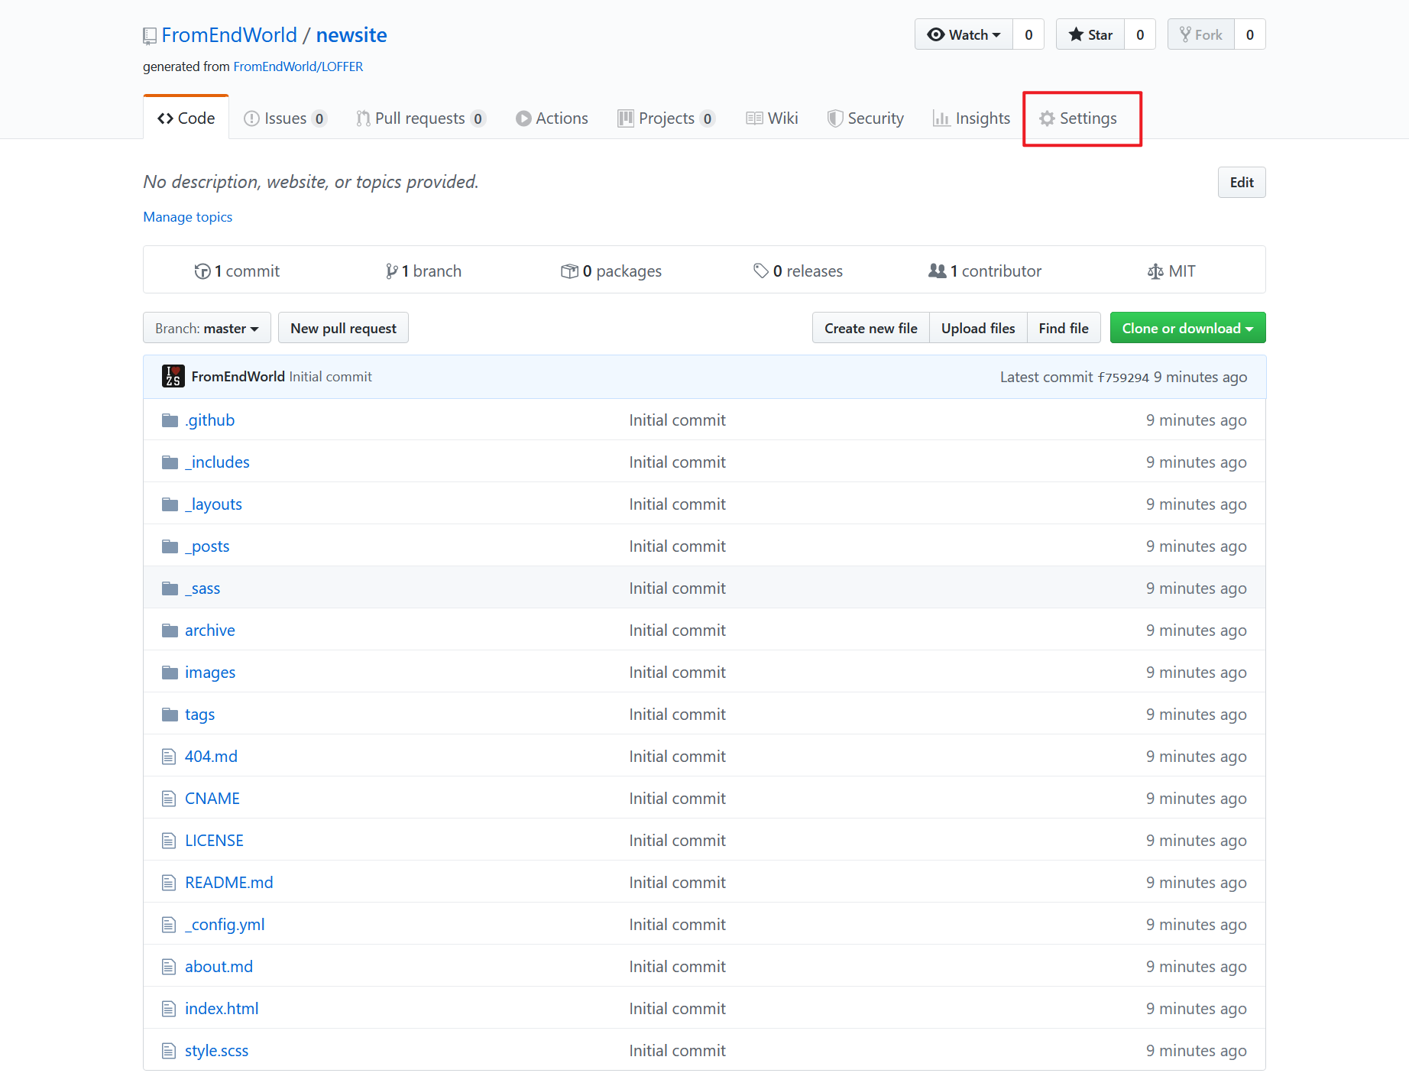The image size is (1409, 1086).
Task: Click the file icon next to style.scss
Action: 169,1051
